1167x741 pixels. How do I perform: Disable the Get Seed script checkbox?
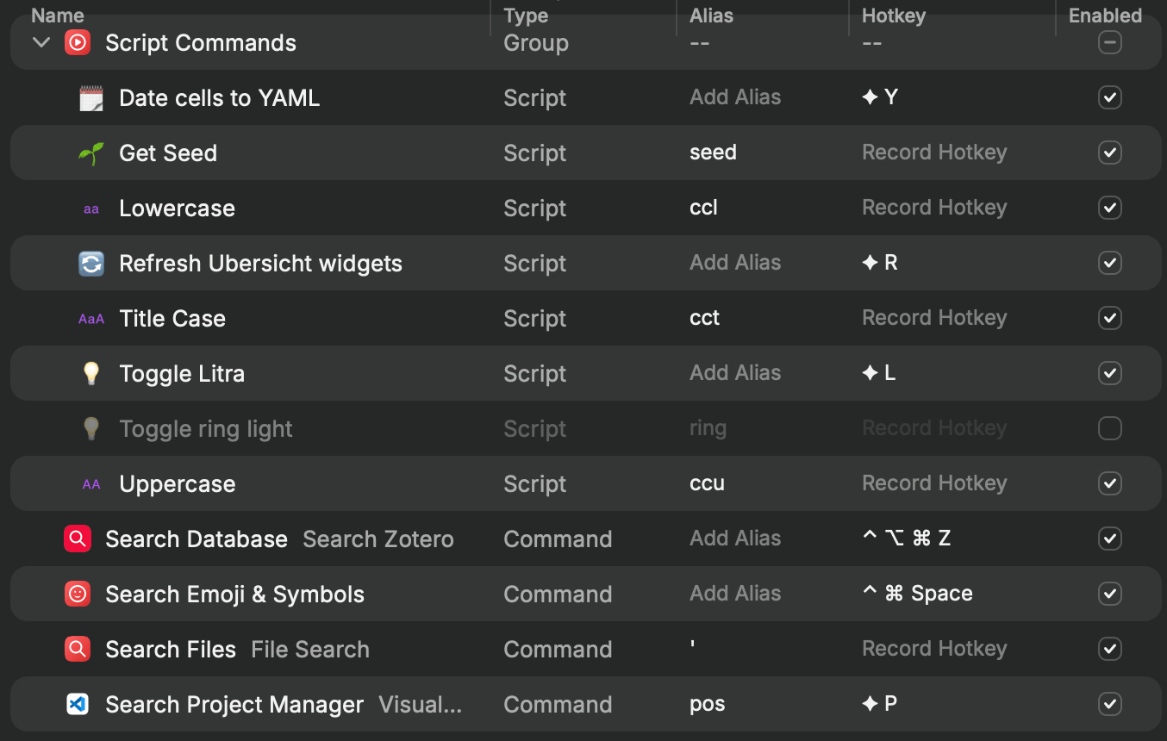tap(1109, 153)
